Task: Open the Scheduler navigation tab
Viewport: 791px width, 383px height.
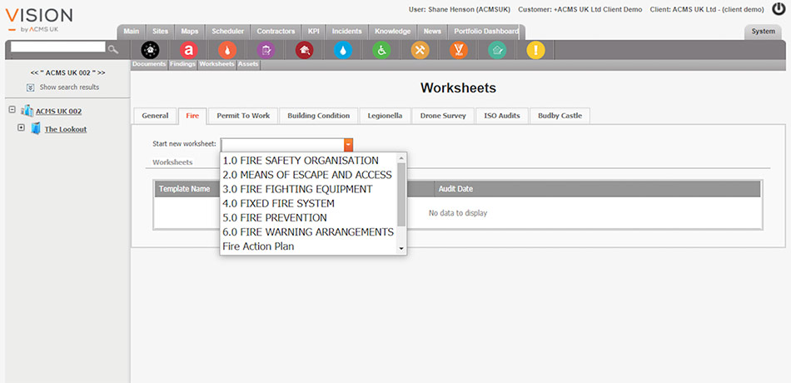Action: pyautogui.click(x=227, y=32)
